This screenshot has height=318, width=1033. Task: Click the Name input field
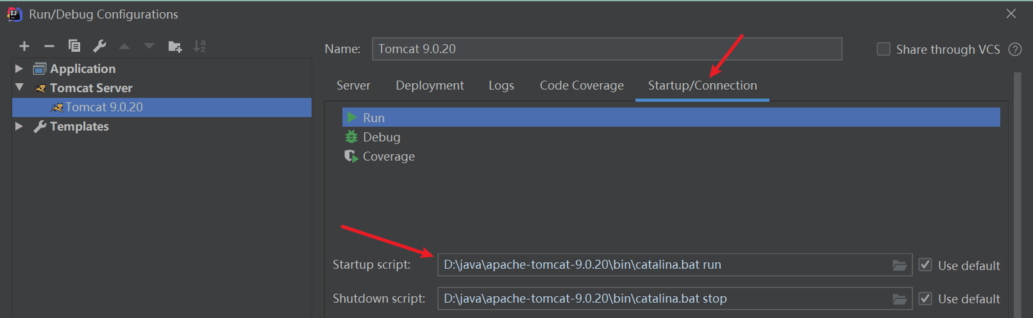click(x=607, y=49)
